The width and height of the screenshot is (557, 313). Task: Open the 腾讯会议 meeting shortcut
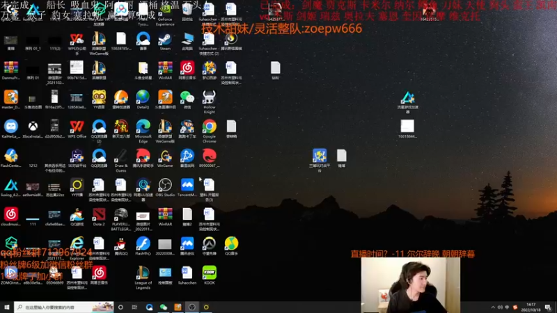[x=187, y=247]
